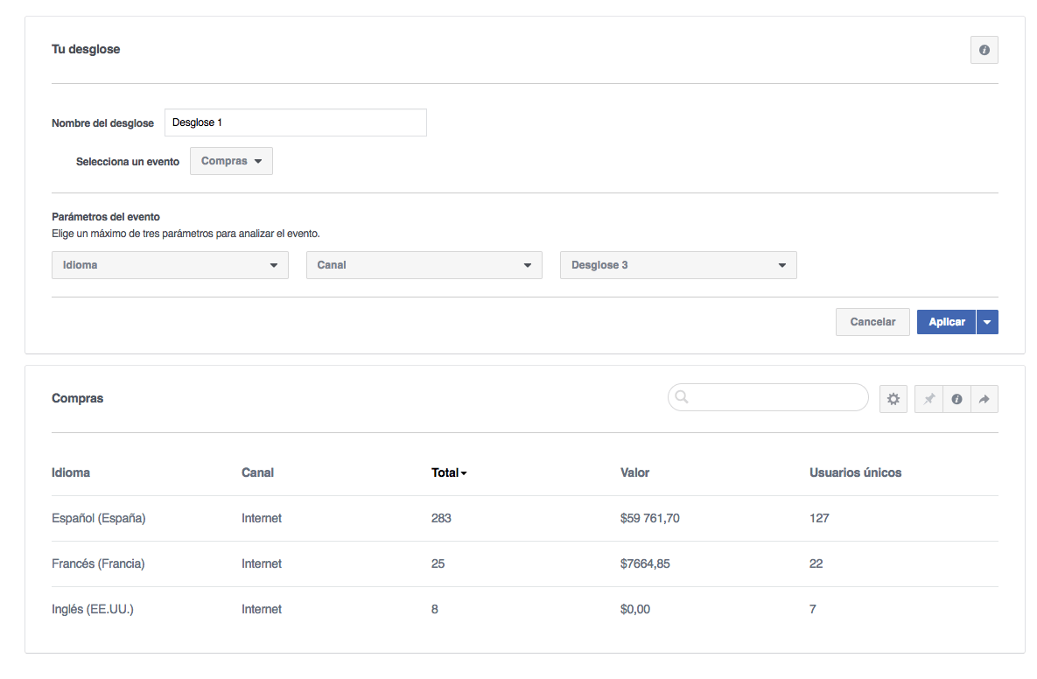This screenshot has height=679, width=1037.
Task: Click the Aplicar button
Action: [x=946, y=322]
